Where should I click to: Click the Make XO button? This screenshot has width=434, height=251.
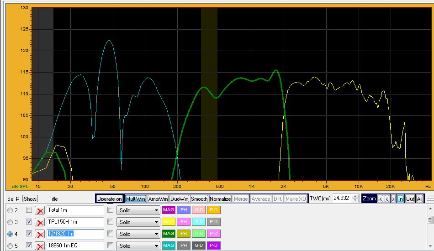point(296,199)
